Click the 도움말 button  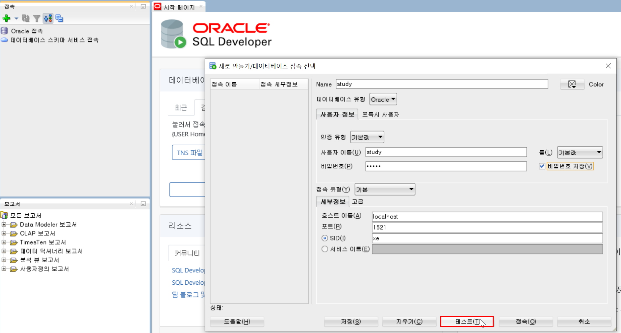tap(237, 321)
